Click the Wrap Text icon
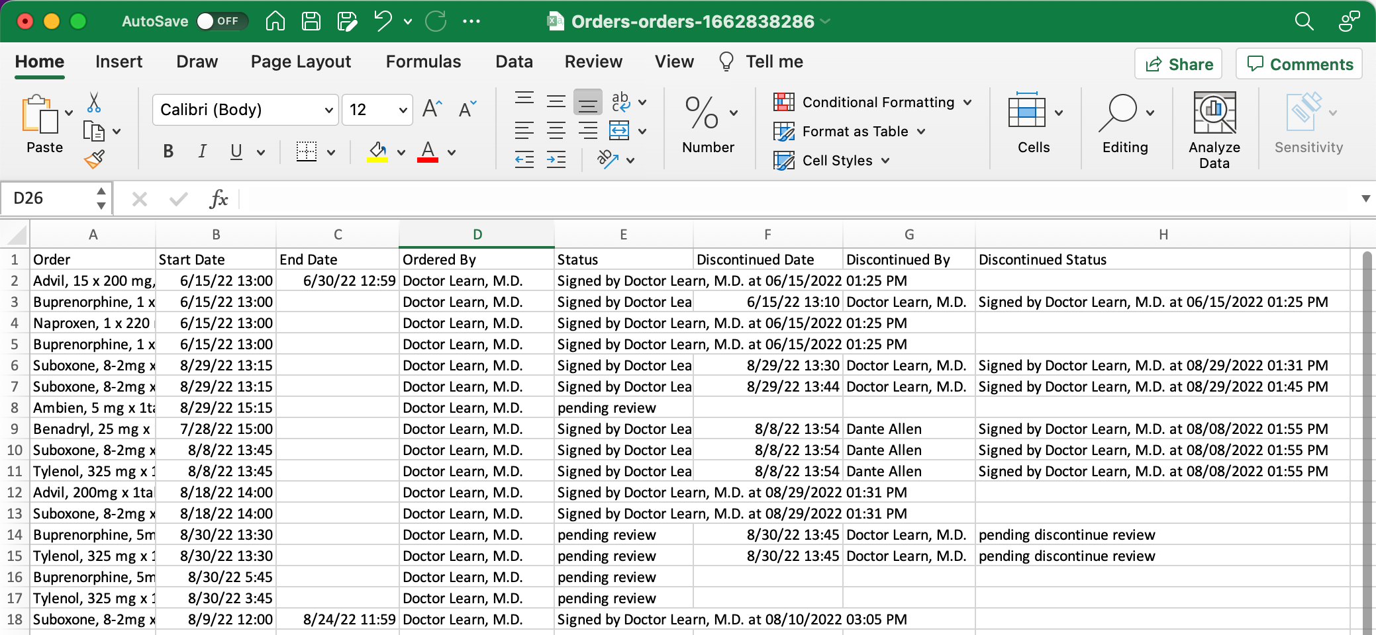Viewport: 1376px width, 635px height. point(620,101)
